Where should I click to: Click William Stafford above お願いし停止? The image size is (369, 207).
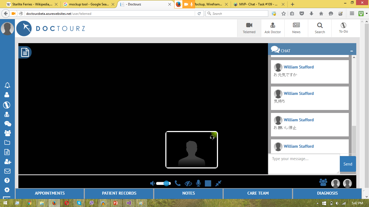pos(299,120)
